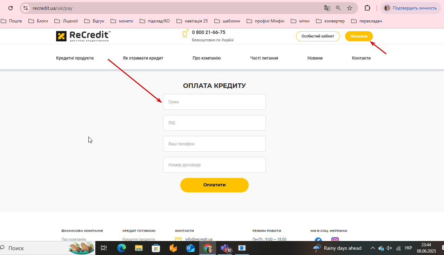Viewport: 444px width, 255px height.
Task: Open the app icon right of Teams on the taskbar
Action: pyautogui.click(x=242, y=248)
